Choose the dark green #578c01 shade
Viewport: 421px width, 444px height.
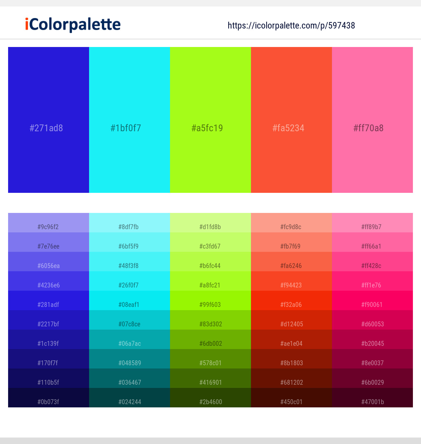210,359
